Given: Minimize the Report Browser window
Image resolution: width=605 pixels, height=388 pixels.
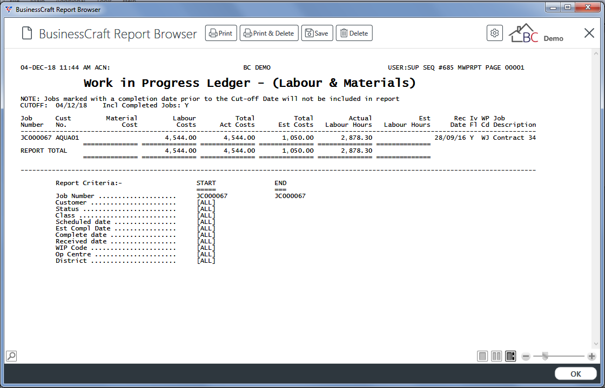Looking at the screenshot, I should 553,8.
